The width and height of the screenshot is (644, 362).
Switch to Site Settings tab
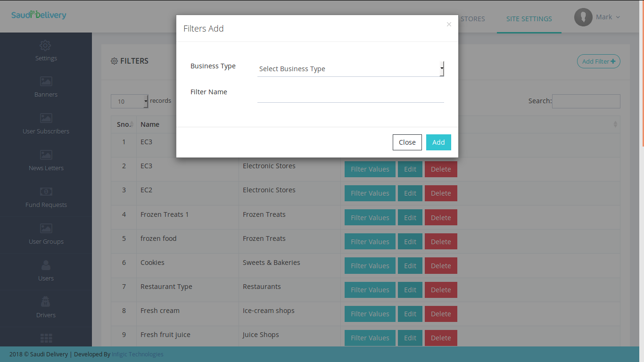(x=528, y=19)
